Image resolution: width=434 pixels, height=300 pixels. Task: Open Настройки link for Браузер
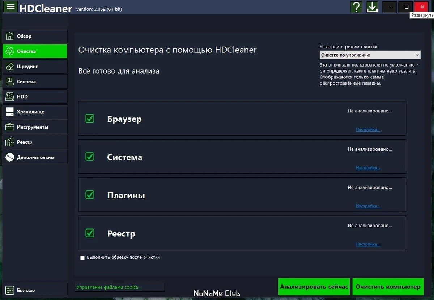coord(368,129)
